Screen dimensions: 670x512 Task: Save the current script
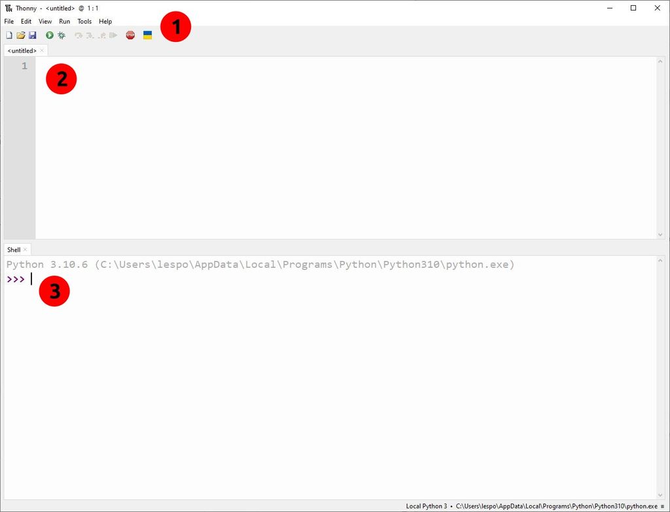point(33,35)
